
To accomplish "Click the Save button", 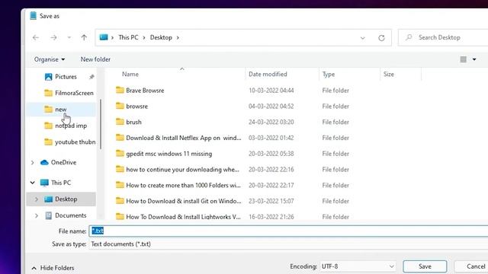I will point(425,266).
